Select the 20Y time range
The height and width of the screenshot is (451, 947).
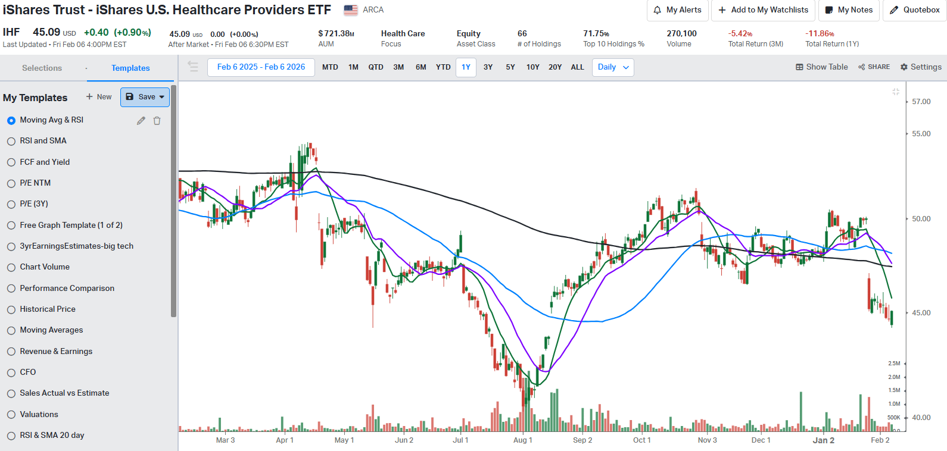555,67
